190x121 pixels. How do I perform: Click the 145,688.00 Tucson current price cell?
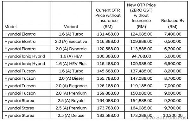108,71
